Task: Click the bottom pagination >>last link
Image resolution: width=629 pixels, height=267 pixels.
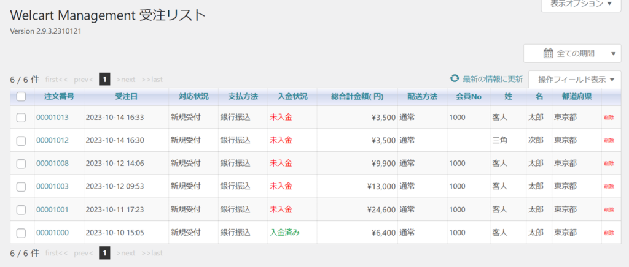Action: click(152, 252)
